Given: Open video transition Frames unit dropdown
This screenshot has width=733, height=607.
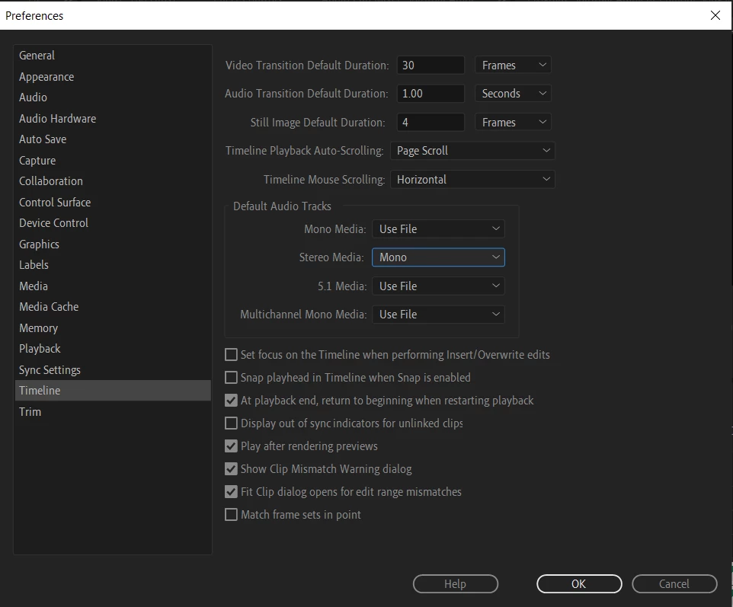Looking at the screenshot, I should pos(513,65).
